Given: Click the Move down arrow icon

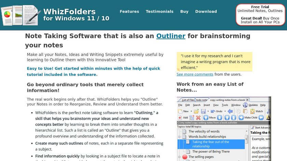Looking at the screenshot, I should [x=219, y=117].
